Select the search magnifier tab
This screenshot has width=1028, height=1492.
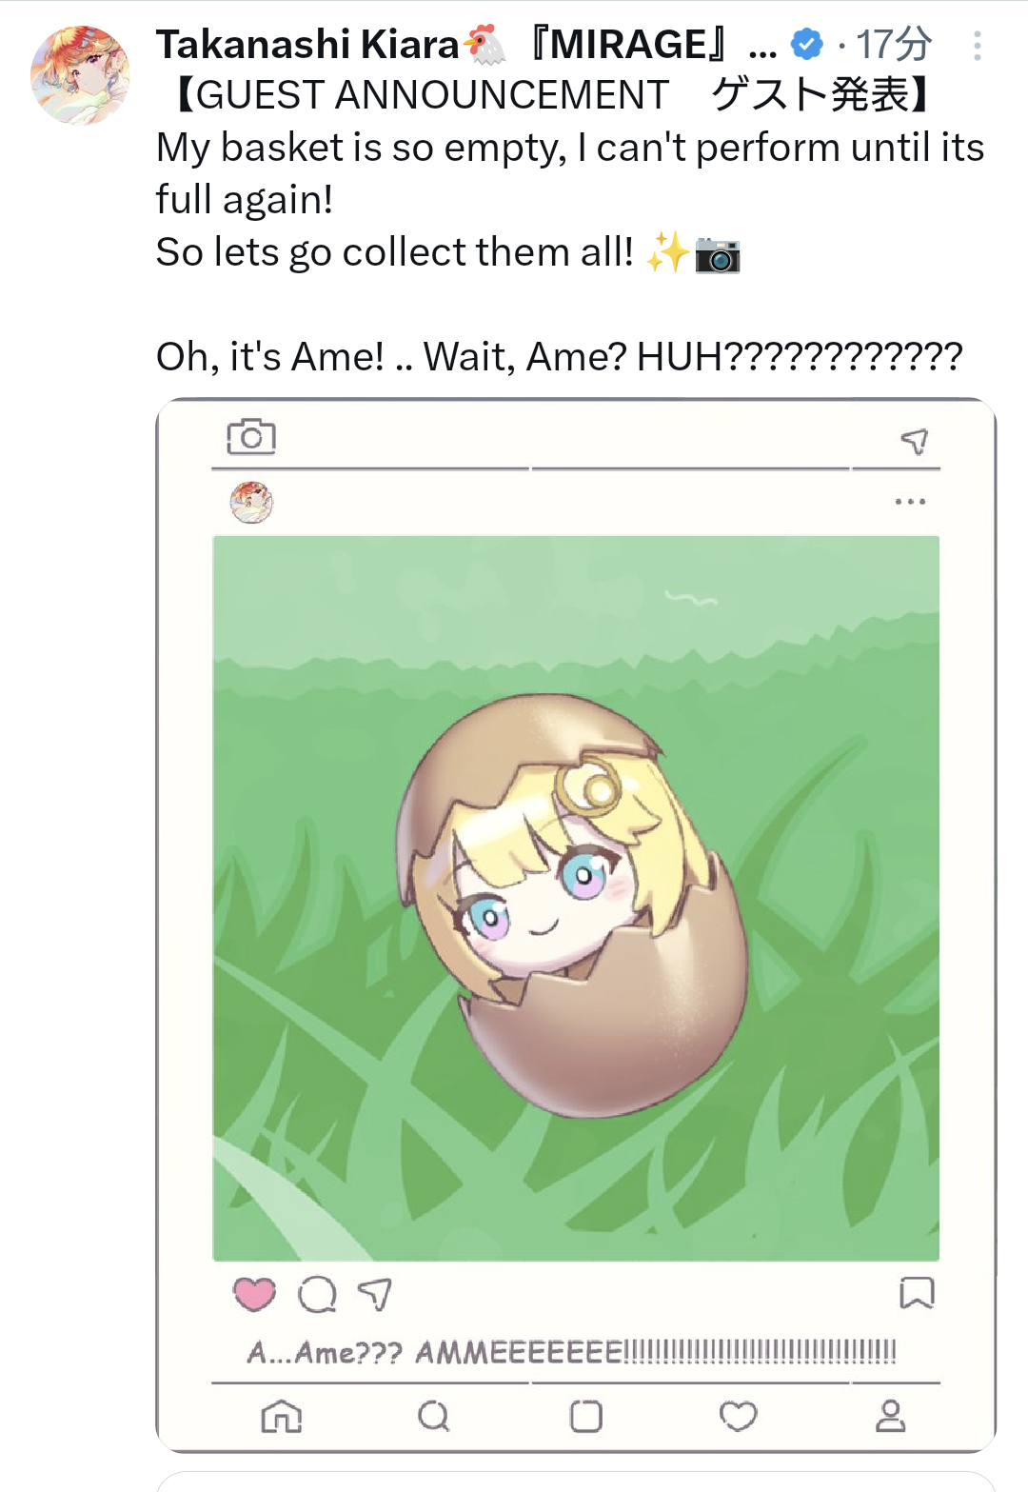(x=433, y=1417)
